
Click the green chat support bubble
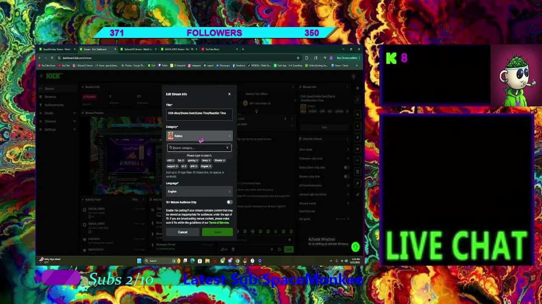355,247
